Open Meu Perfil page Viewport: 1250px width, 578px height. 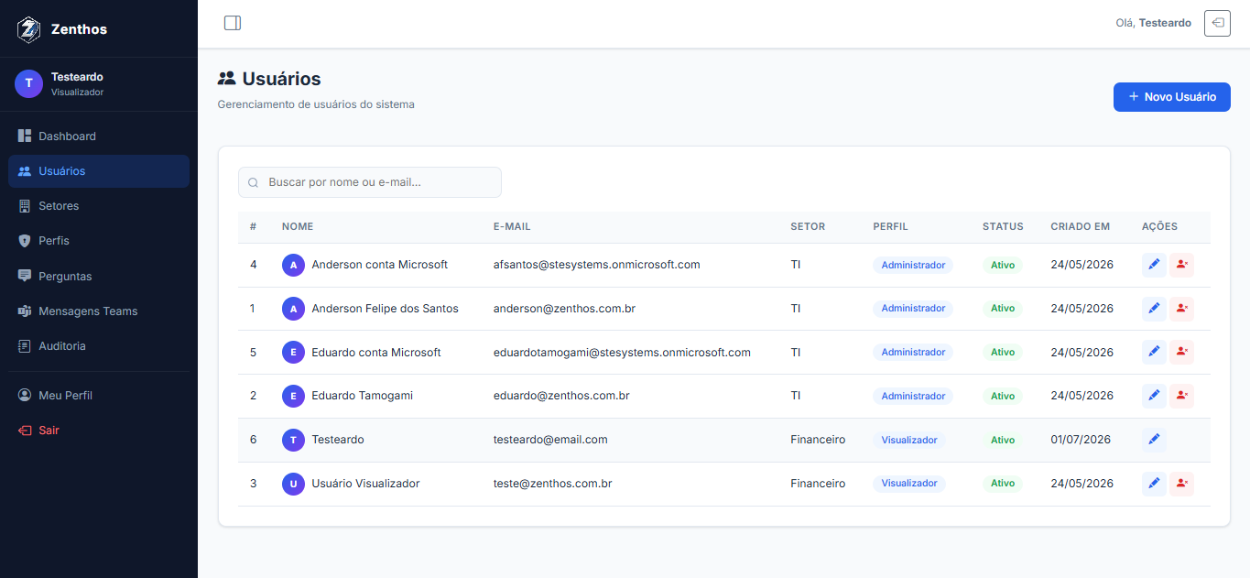pyautogui.click(x=99, y=396)
